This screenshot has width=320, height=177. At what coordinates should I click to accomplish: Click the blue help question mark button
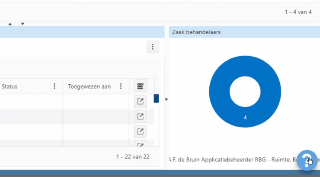pos(307,160)
